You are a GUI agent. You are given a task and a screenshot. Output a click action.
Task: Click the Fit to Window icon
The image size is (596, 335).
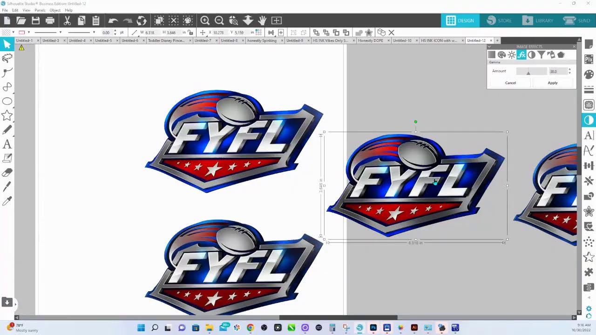[277, 20]
